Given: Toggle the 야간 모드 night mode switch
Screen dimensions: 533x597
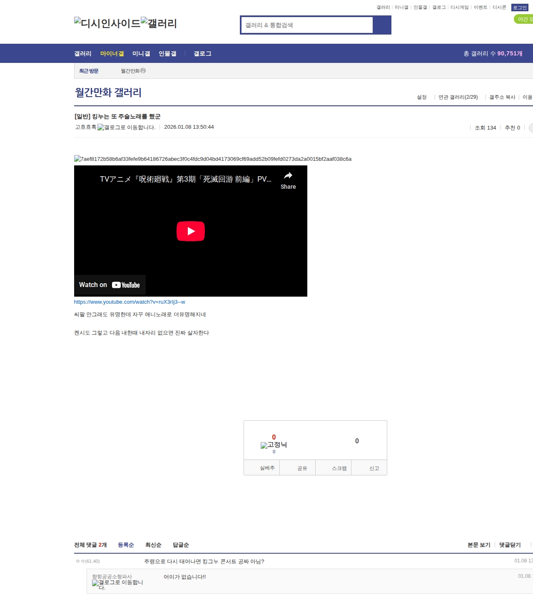Looking at the screenshot, I should coord(524,19).
